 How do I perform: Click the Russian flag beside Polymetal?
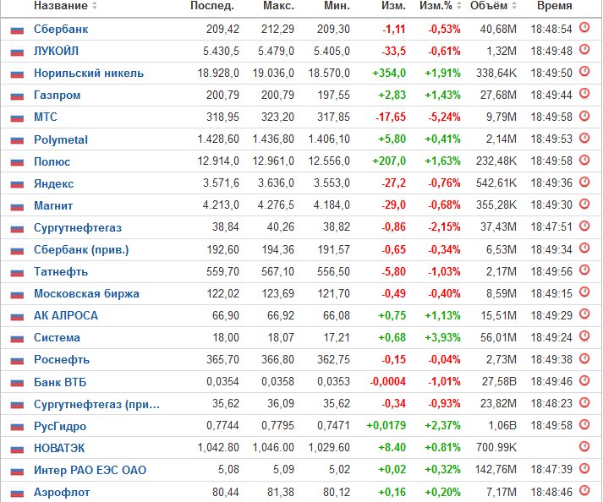(x=17, y=140)
